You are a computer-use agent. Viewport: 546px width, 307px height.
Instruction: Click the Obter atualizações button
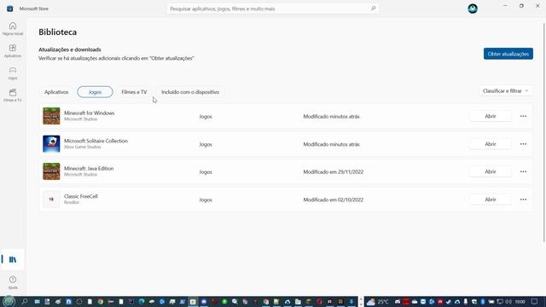click(508, 54)
